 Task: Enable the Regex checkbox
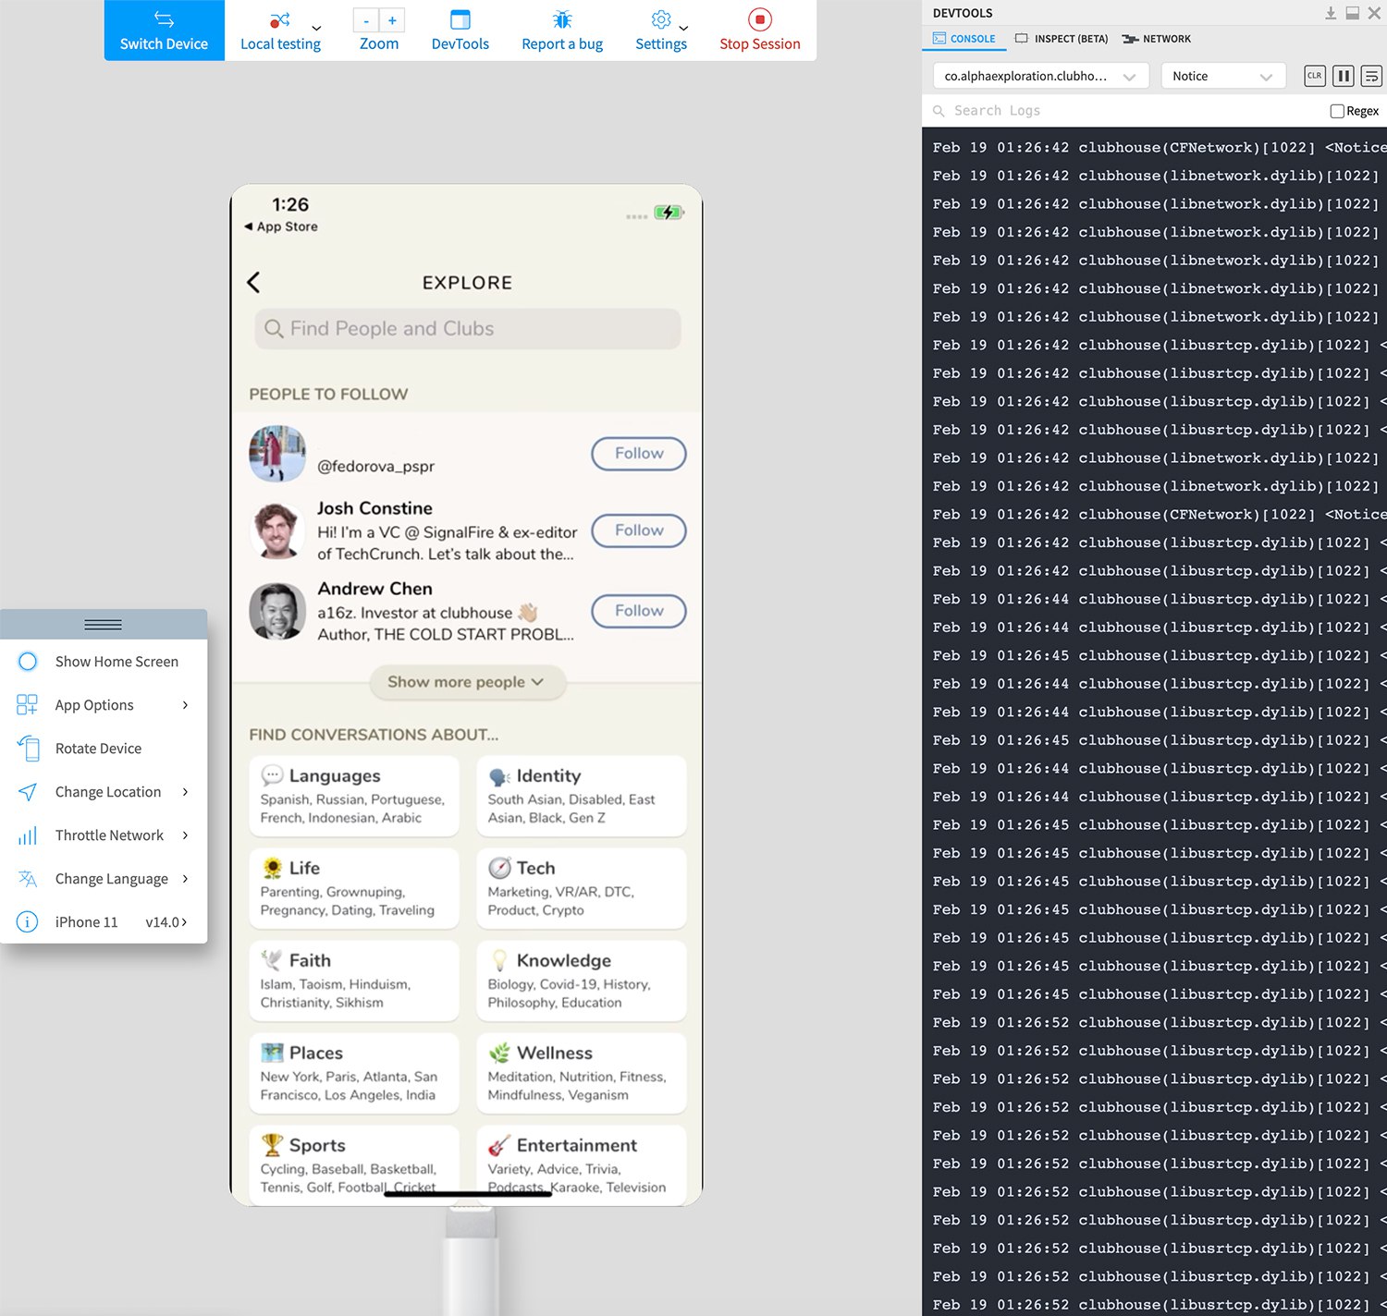point(1337,111)
